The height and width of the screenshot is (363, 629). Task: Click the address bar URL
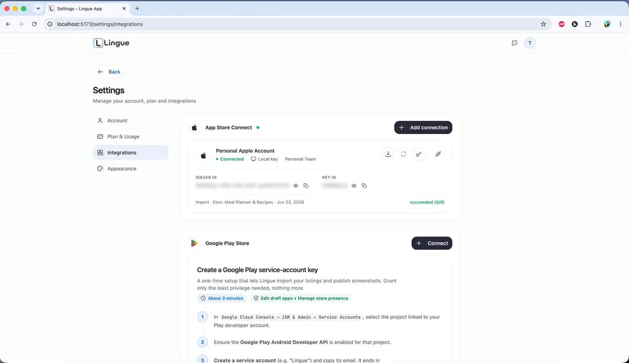point(100,24)
